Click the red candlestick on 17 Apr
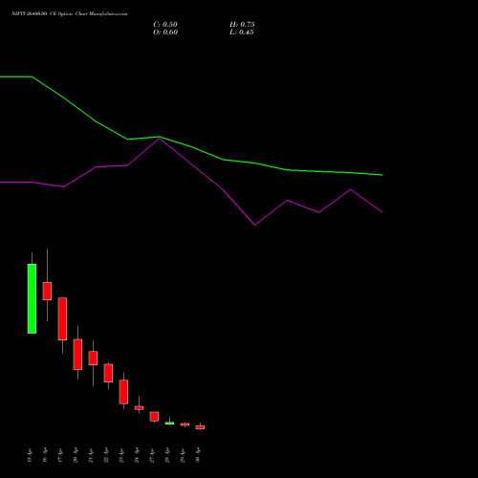The width and height of the screenshot is (478, 478). click(62, 318)
